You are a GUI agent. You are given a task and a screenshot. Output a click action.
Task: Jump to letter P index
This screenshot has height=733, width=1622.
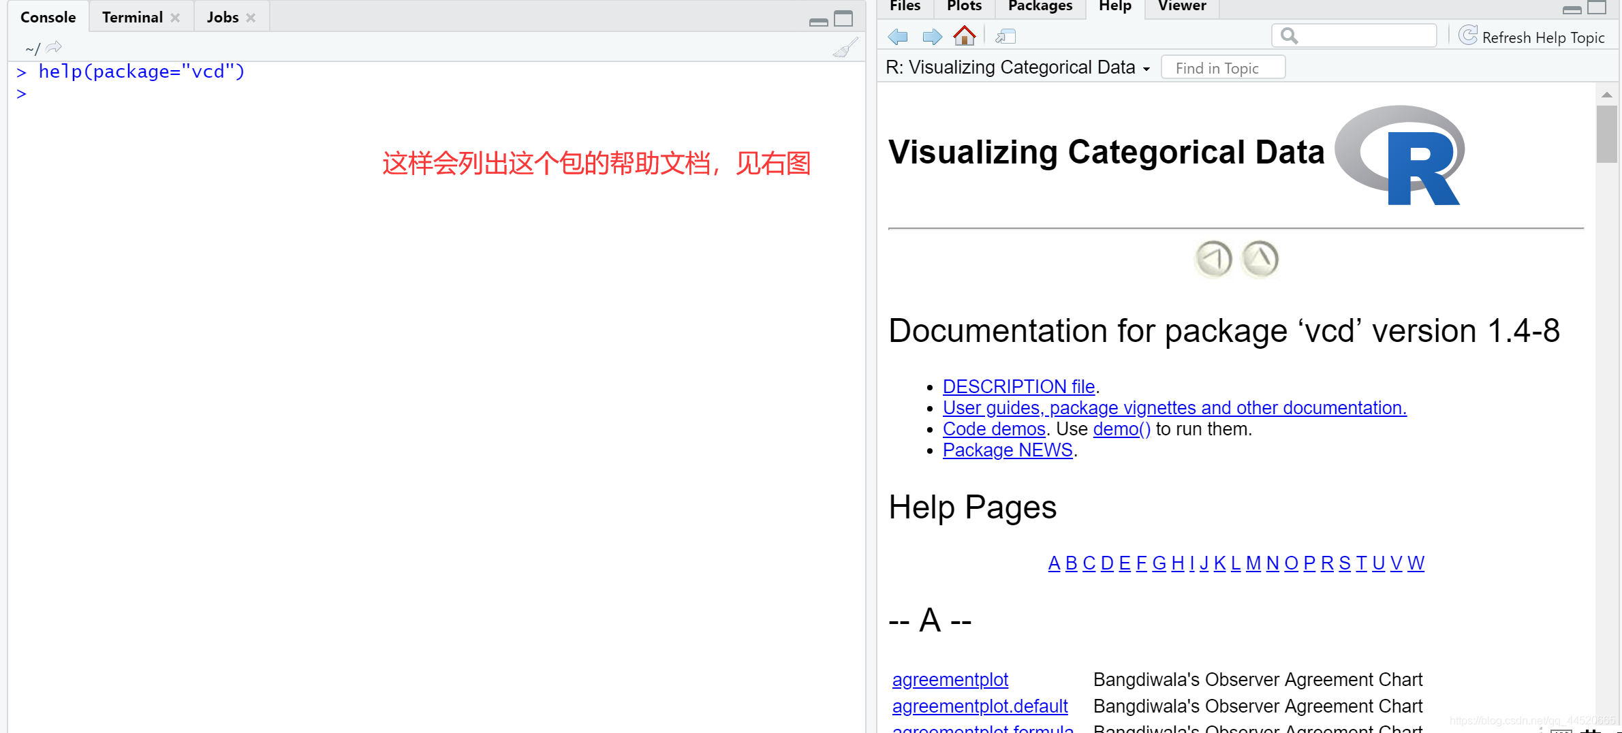pyautogui.click(x=1309, y=563)
